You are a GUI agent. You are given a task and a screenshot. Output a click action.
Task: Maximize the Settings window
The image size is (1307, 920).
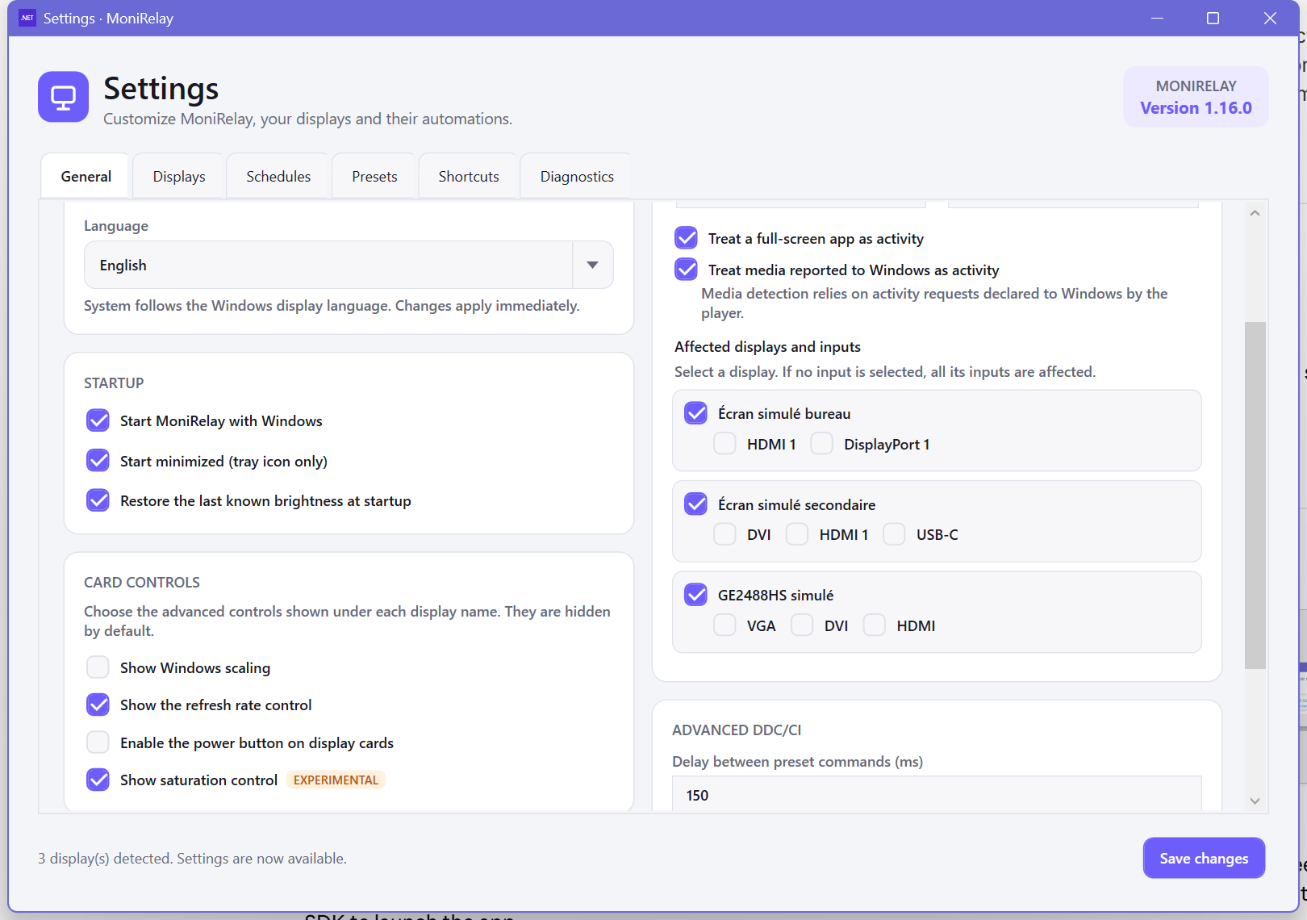(x=1213, y=18)
